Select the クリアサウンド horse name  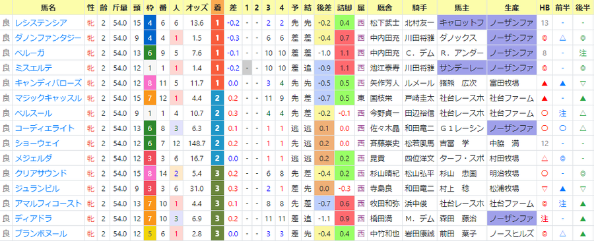[40, 173]
